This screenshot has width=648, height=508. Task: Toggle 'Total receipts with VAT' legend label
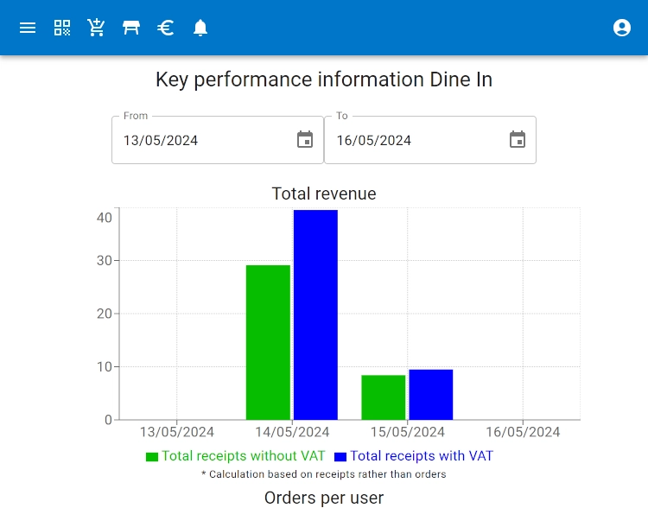pyautogui.click(x=421, y=456)
